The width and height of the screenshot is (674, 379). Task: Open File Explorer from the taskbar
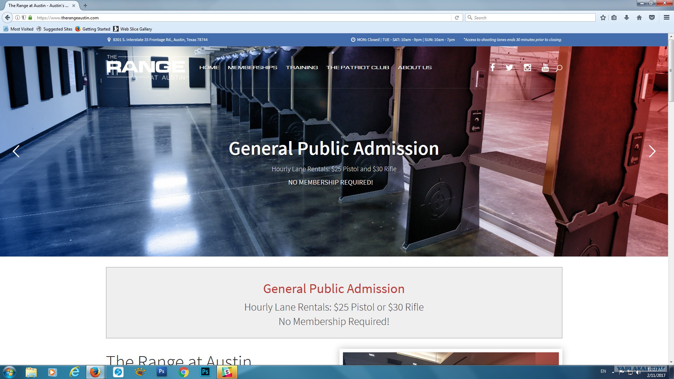[x=31, y=372]
